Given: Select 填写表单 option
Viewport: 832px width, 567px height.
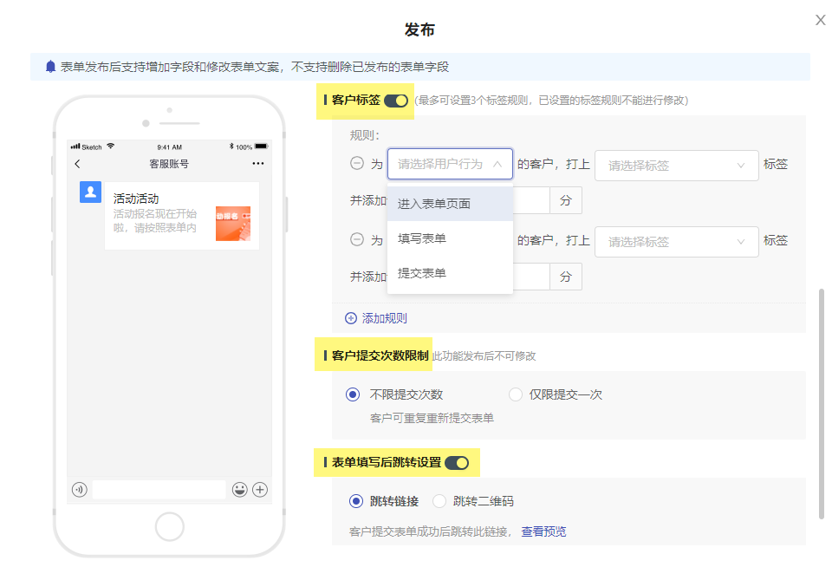Looking at the screenshot, I should [450, 238].
